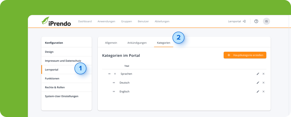This screenshot has width=291, height=117.
Task: Open the help question mark icon
Action: pos(256,21)
